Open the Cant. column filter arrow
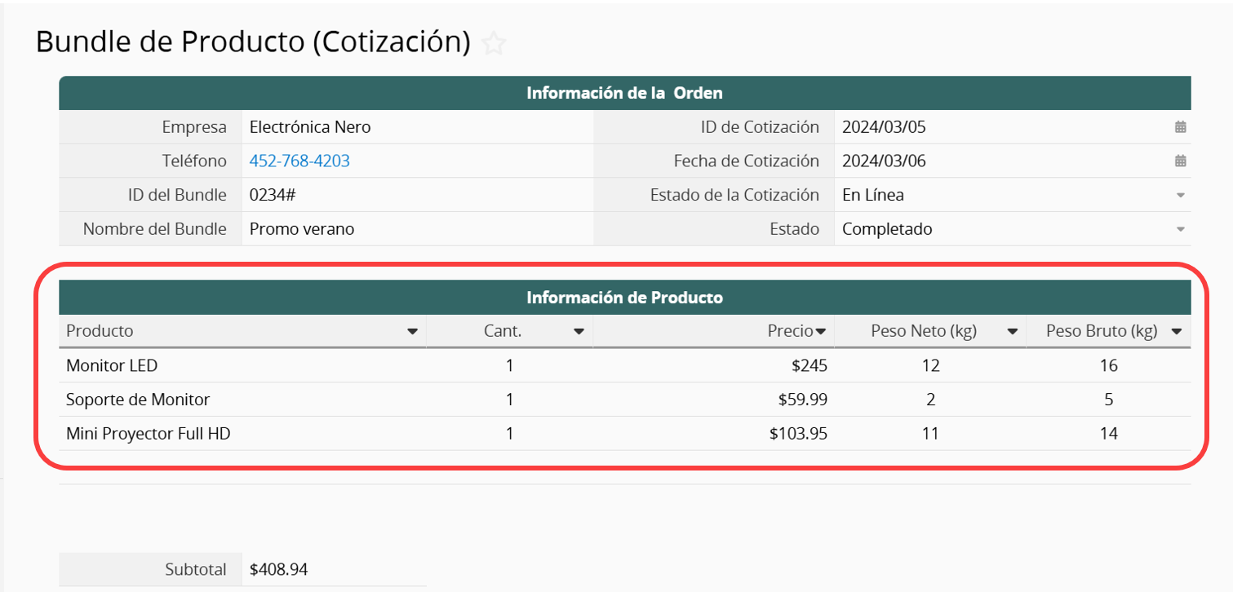This screenshot has width=1233, height=592. (579, 332)
